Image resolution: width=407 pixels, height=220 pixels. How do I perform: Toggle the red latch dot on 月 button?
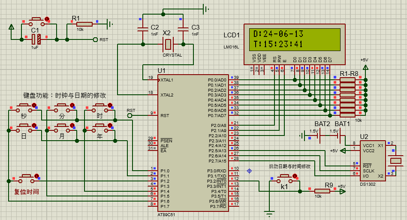click(72, 126)
